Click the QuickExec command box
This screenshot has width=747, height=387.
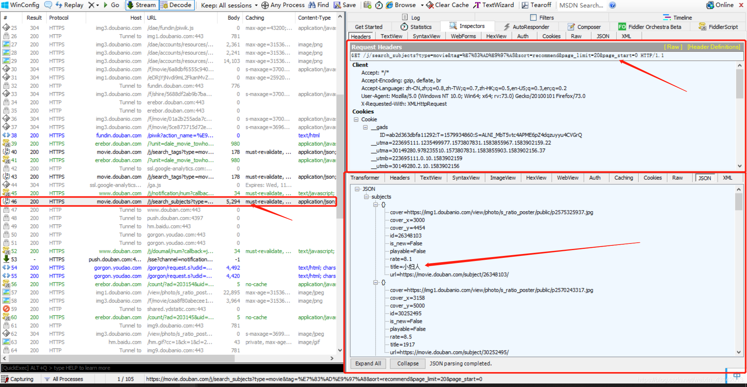[x=171, y=368]
